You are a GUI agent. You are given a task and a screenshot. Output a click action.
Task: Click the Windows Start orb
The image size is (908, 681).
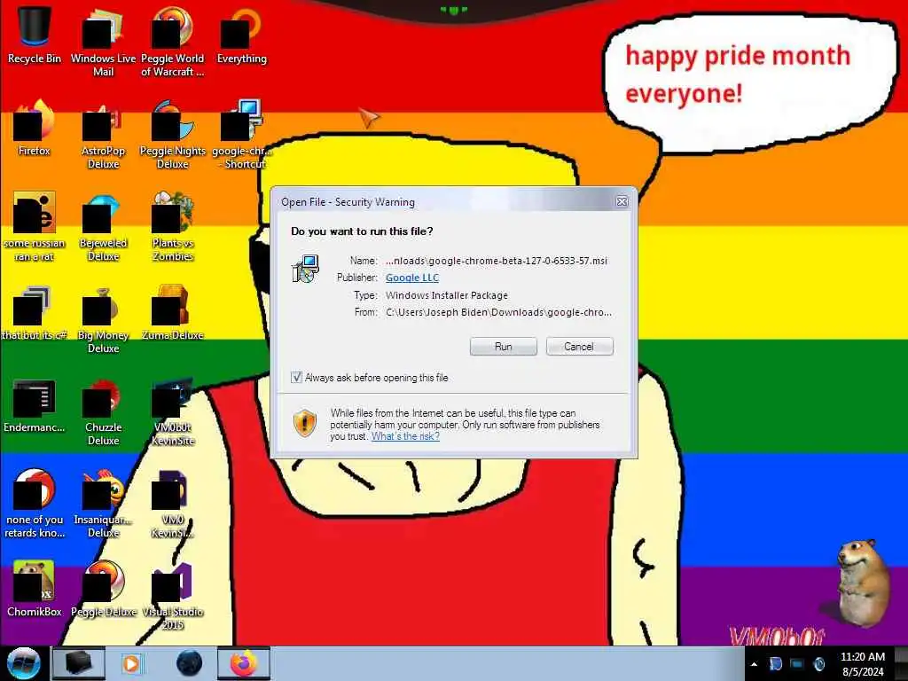pos(23,663)
